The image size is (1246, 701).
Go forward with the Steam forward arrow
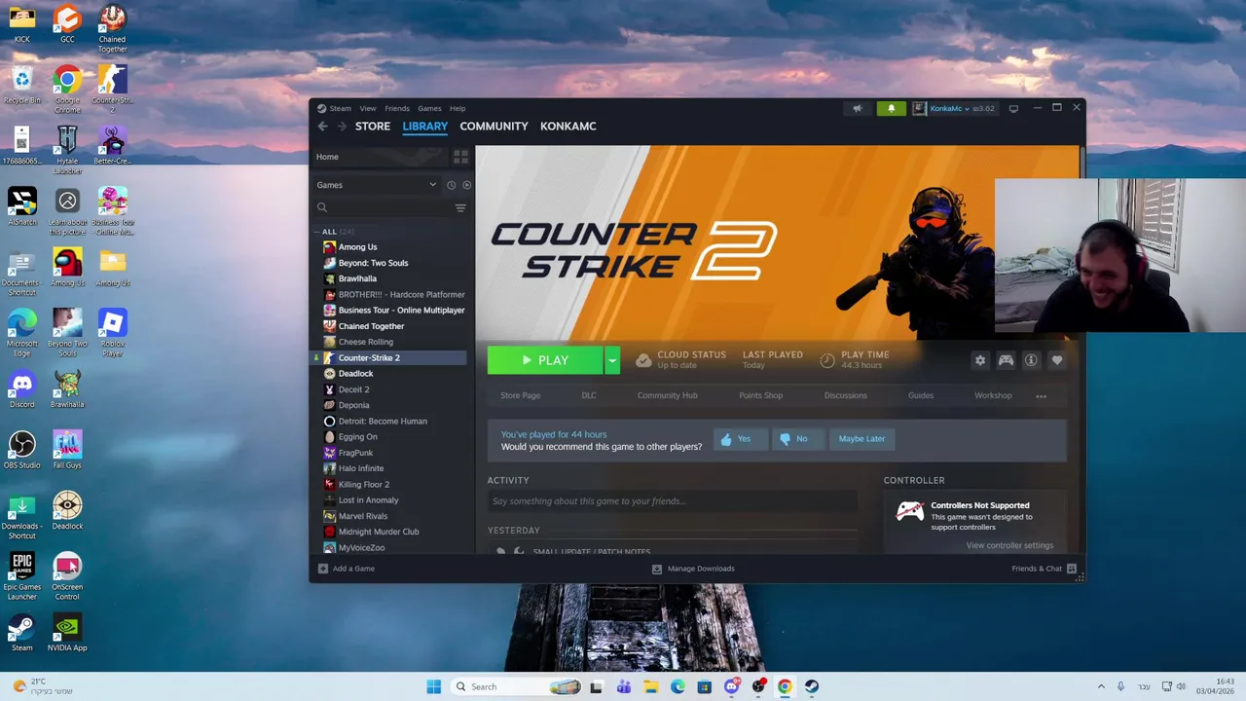click(342, 127)
